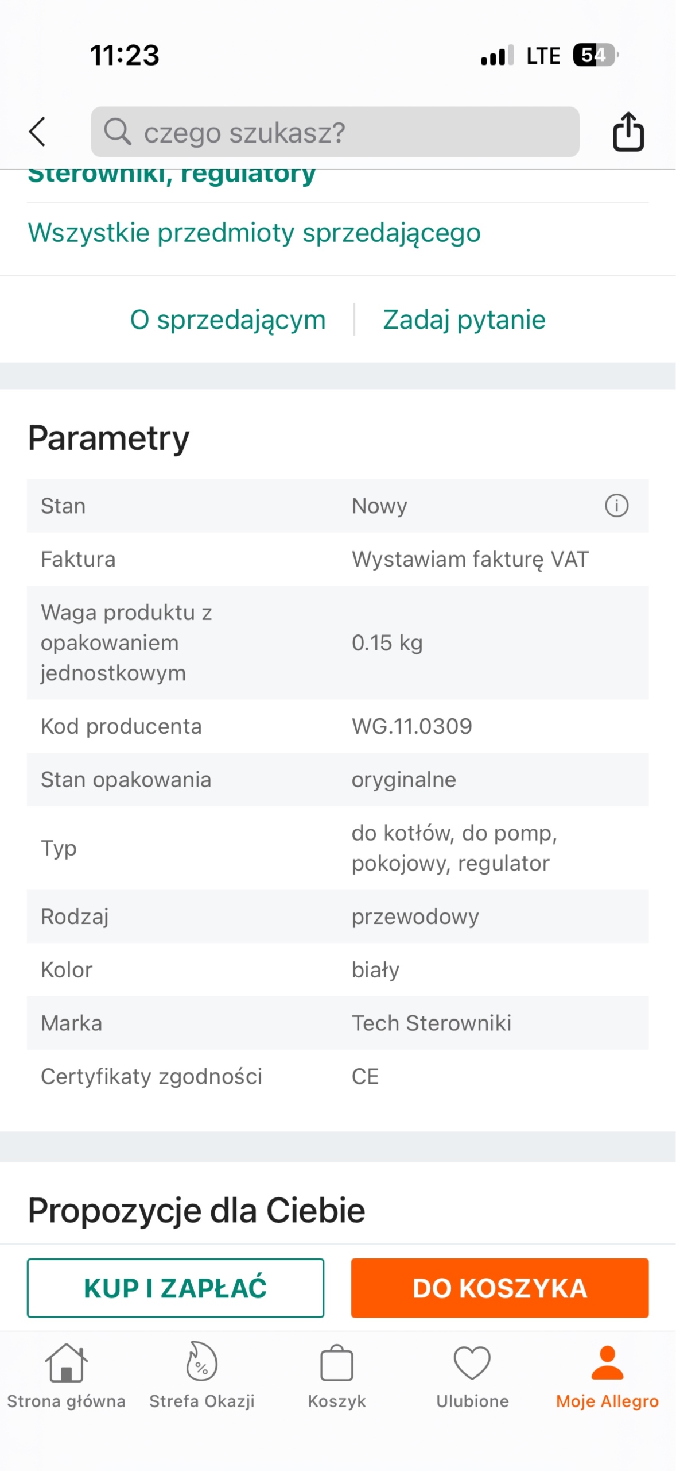
Task: Tap the search magnifier icon
Action: coord(117,132)
